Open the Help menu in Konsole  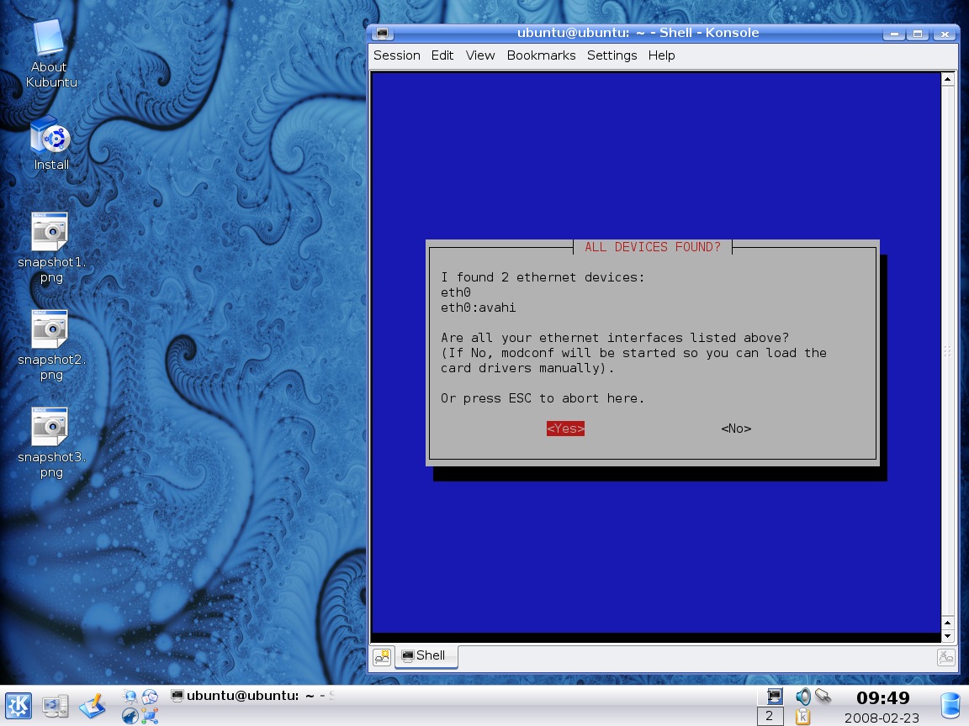[661, 55]
